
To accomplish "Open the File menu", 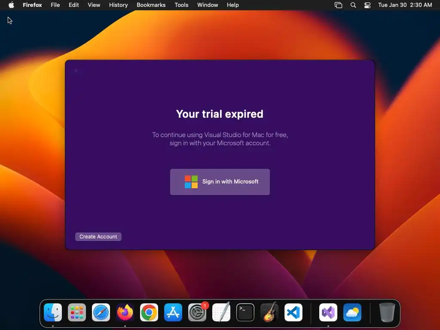I will (55, 5).
